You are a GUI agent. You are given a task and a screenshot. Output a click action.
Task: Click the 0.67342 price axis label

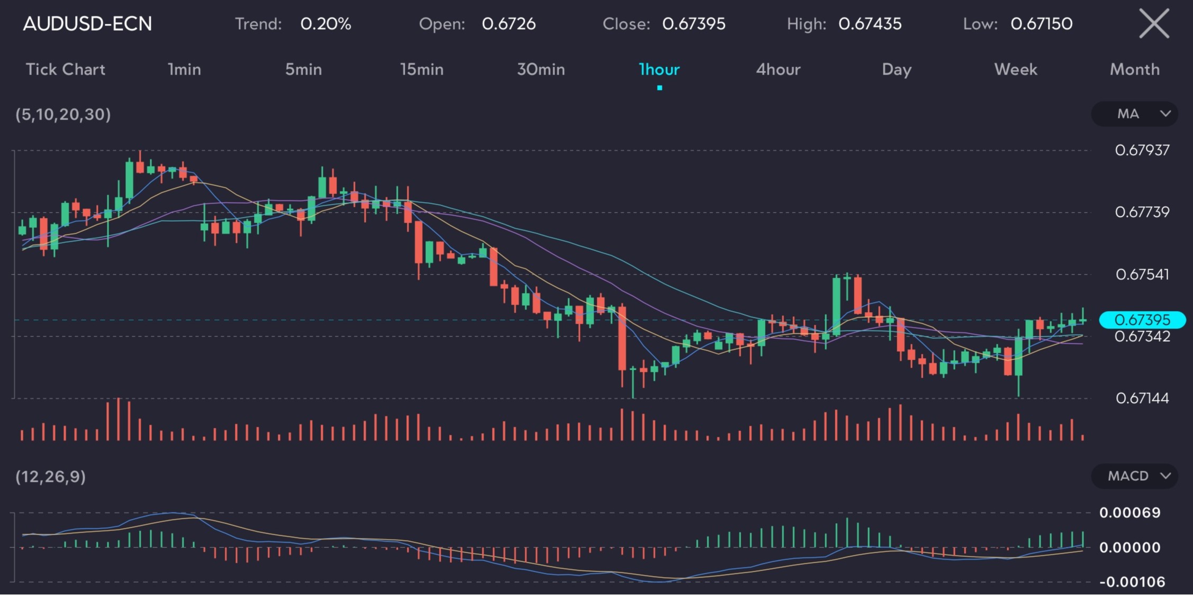(1142, 336)
